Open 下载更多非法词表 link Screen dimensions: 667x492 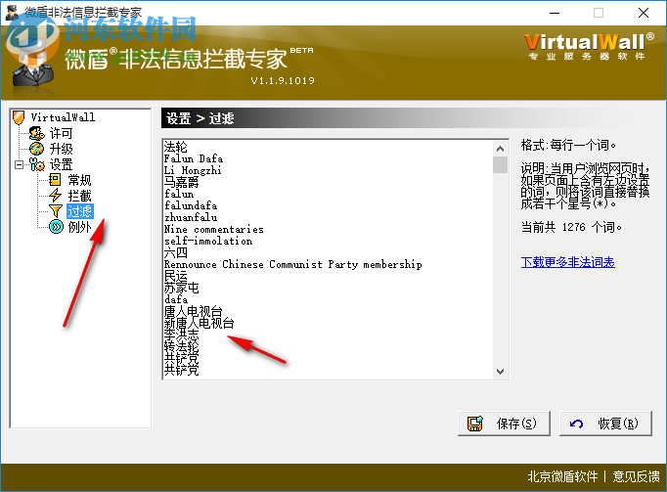[x=568, y=262]
